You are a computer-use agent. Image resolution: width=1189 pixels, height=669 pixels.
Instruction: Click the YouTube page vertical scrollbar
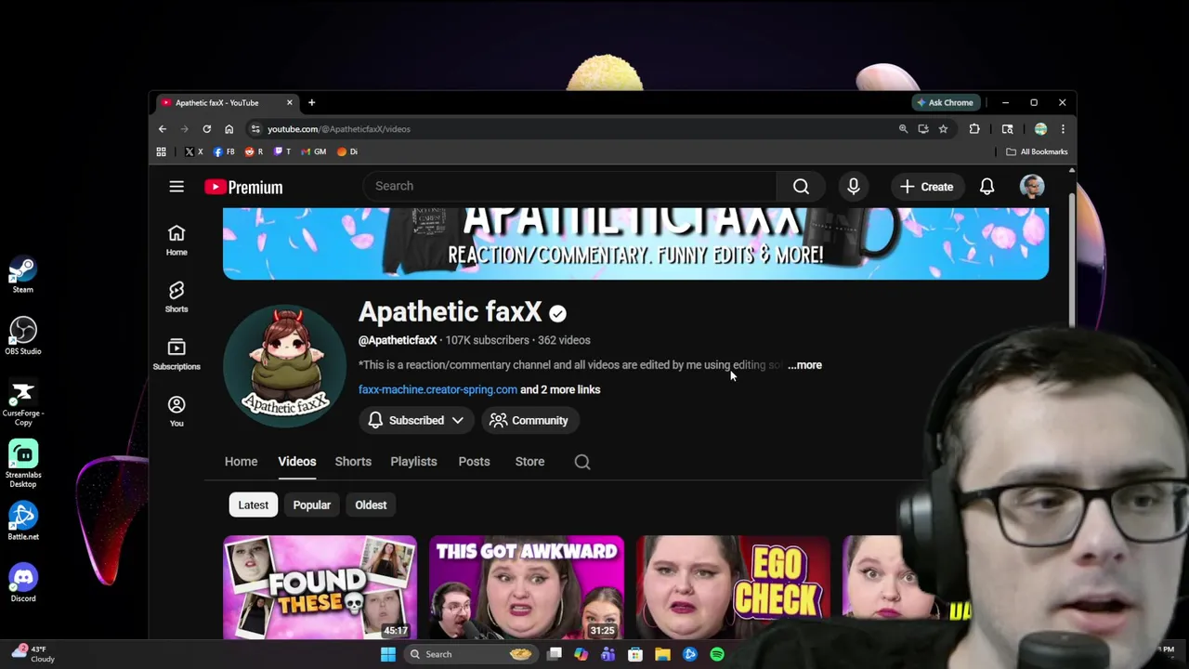click(x=1071, y=260)
